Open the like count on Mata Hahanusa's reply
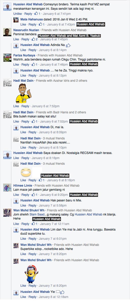The width and height of the screenshot is (130, 301). (42, 24)
